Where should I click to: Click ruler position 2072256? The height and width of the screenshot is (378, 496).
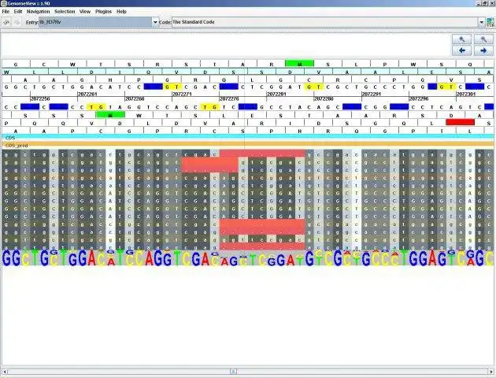40,98
